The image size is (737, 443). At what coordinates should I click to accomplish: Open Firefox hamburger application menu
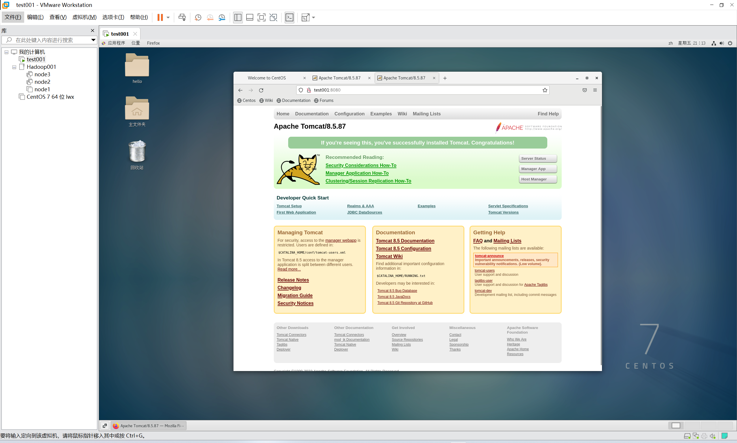(595, 90)
